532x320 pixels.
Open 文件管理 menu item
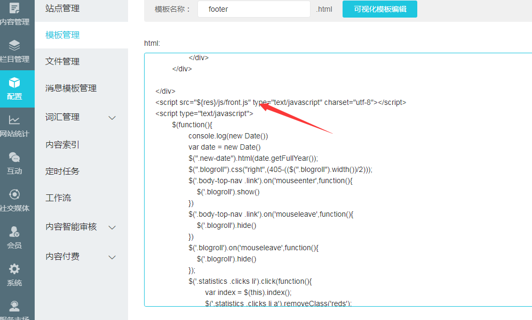[62, 61]
